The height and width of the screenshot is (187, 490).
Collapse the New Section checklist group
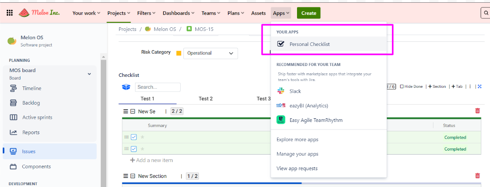(x=133, y=176)
